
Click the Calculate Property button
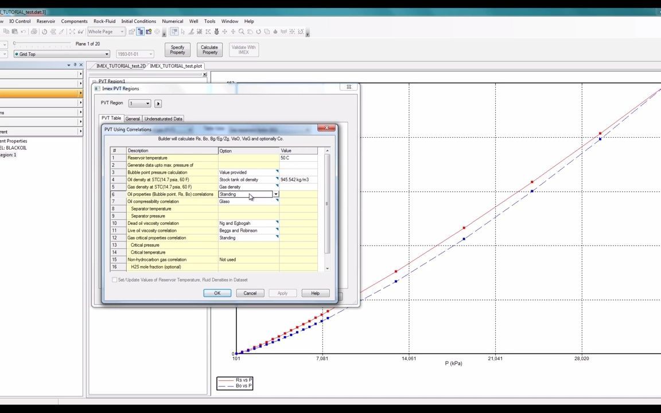[x=209, y=50]
